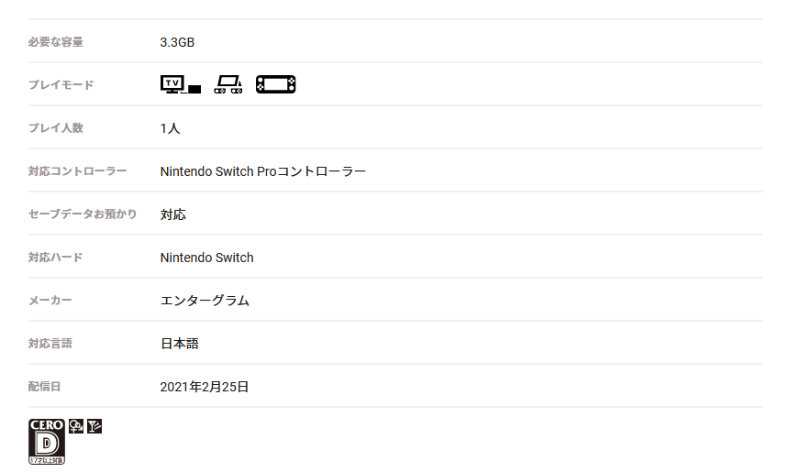Click the alcohol content descriptor icon
Screen dimensions: 811x472
pos(94,426)
